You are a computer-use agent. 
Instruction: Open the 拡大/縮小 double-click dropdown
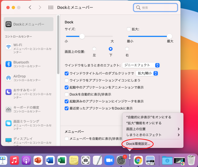click(147, 73)
